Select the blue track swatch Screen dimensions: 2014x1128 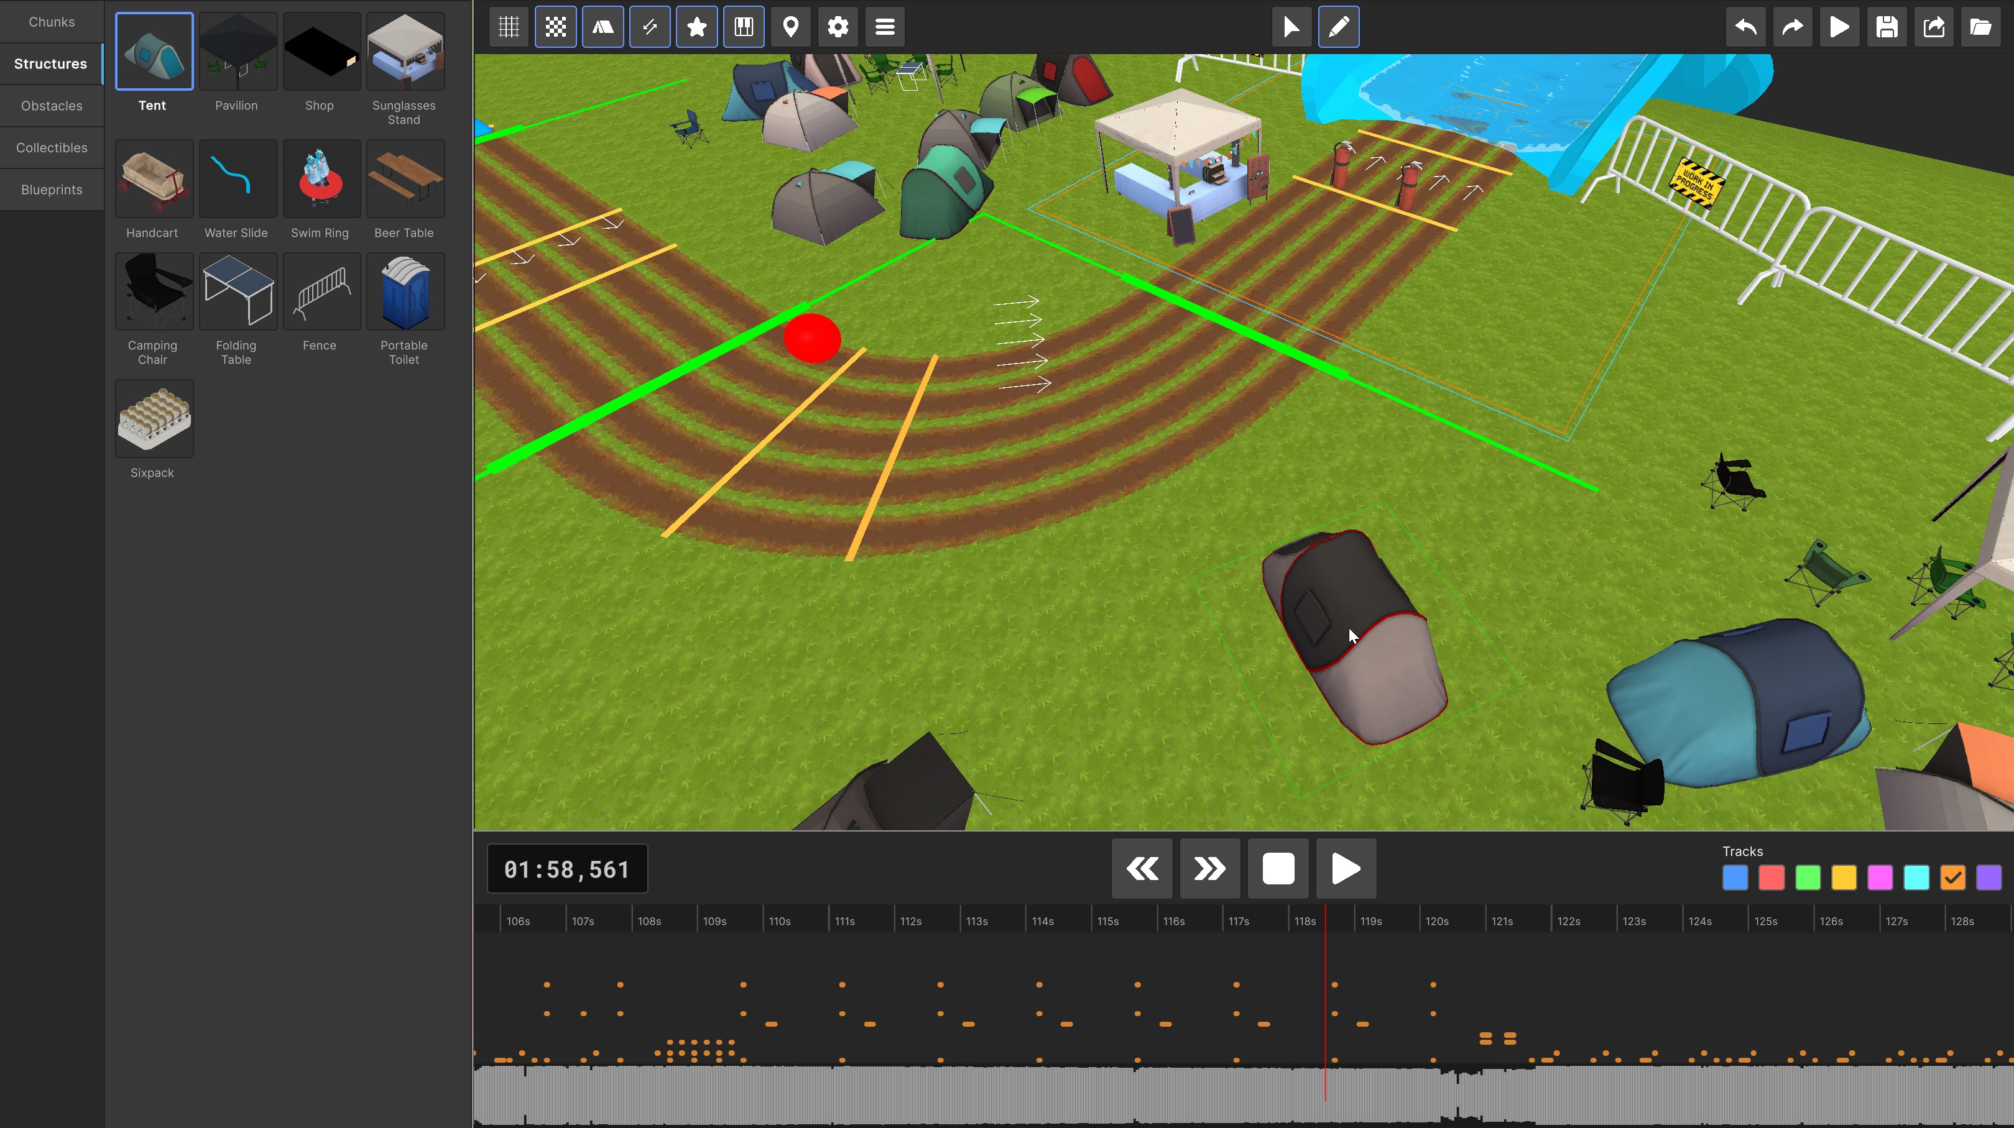tap(1735, 878)
